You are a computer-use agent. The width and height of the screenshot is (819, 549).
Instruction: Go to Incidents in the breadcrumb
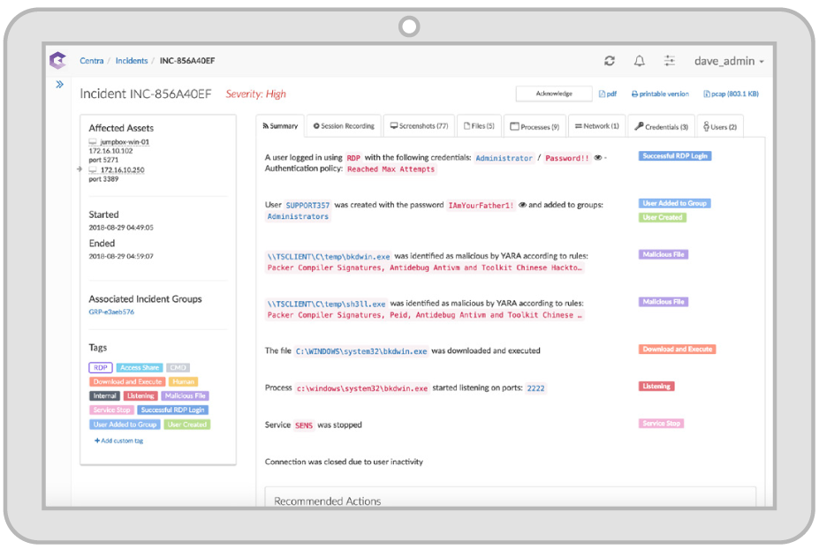132,61
